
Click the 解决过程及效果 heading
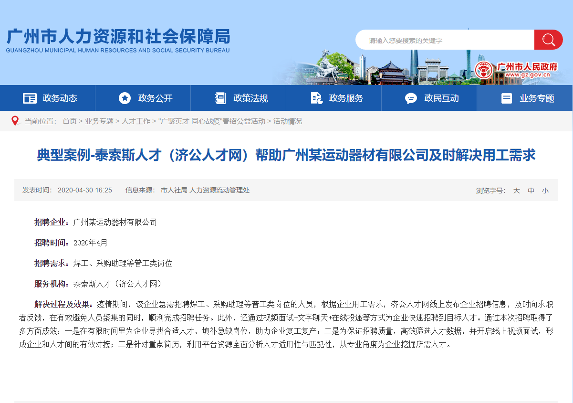64,304
